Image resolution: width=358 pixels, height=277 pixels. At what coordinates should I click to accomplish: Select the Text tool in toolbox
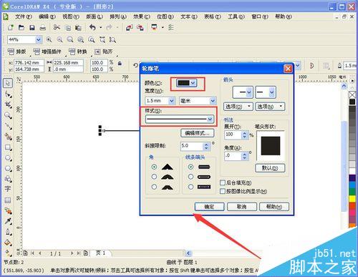(8, 189)
